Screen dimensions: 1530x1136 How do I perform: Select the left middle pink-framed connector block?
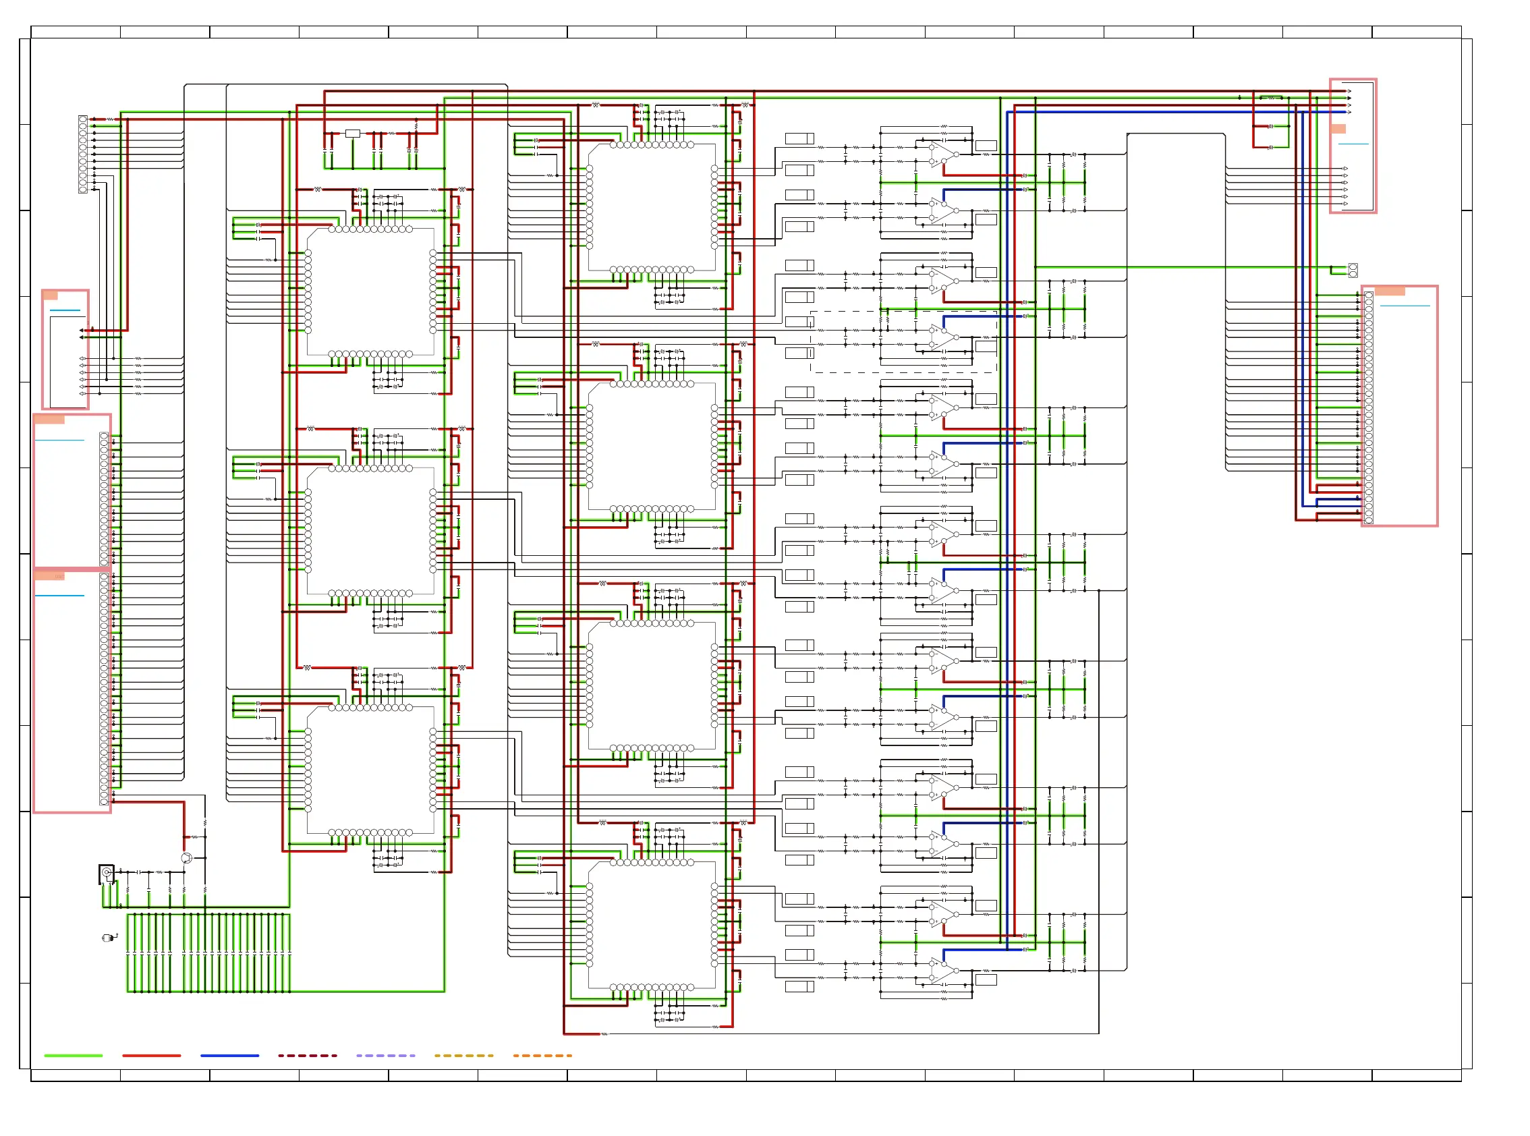click(72, 491)
